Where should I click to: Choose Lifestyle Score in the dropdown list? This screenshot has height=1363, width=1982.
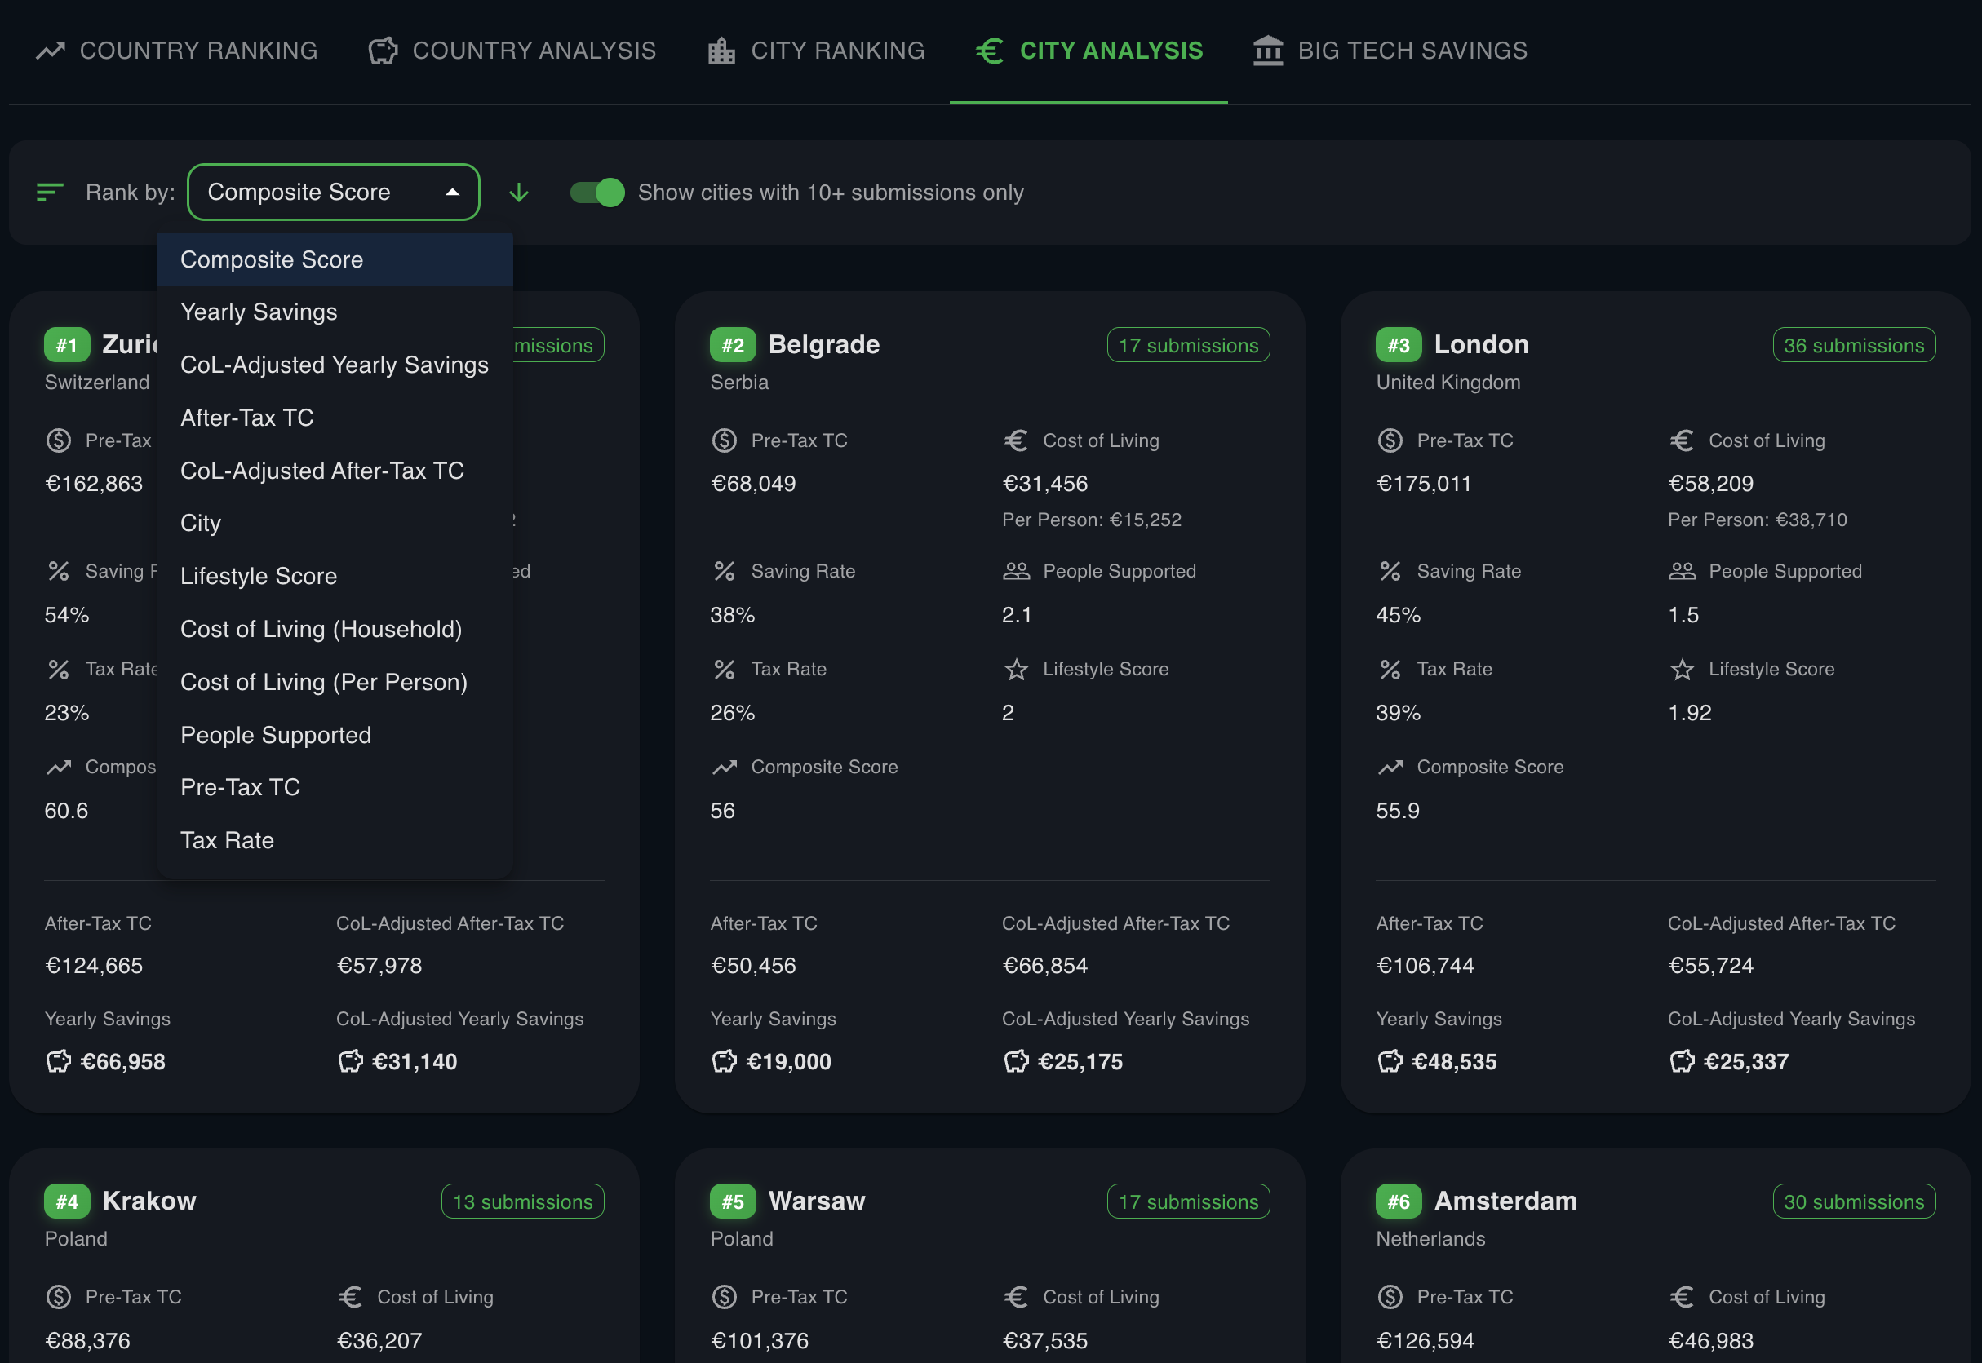259,576
